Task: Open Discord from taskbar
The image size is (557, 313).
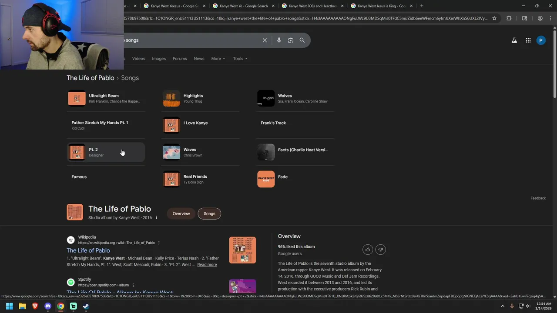Action: [48, 306]
